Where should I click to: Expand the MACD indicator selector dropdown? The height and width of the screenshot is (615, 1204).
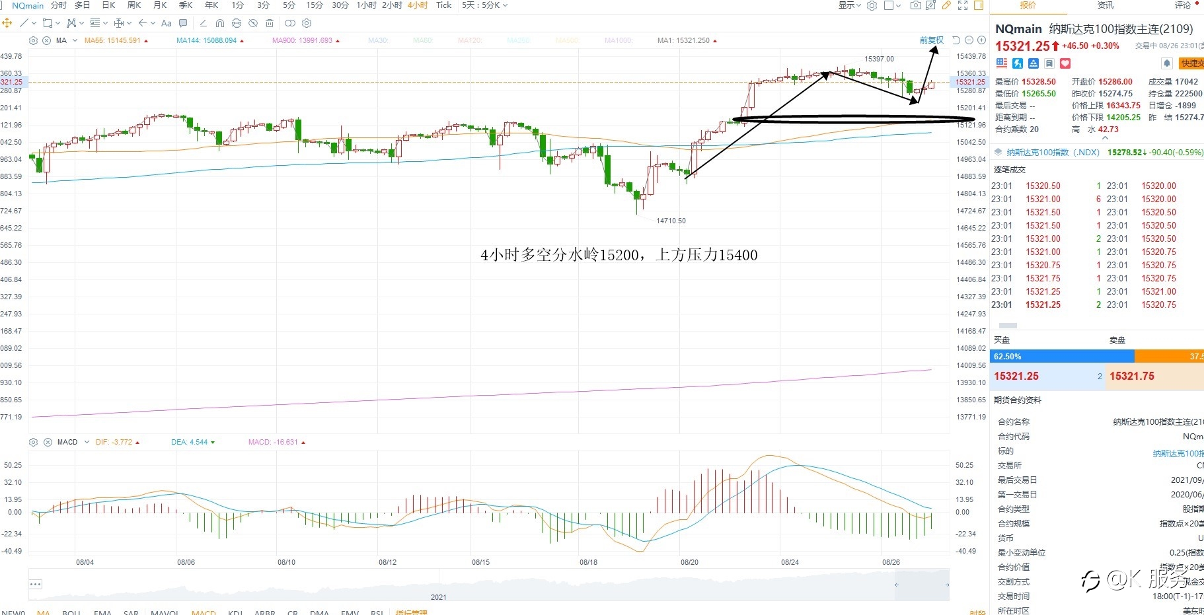tap(87, 442)
